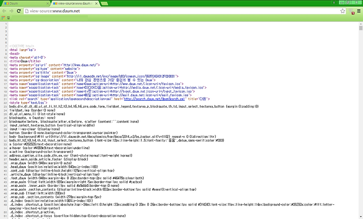Open a new tab
The height and width of the screenshot is (219, 363).
coord(104,4)
